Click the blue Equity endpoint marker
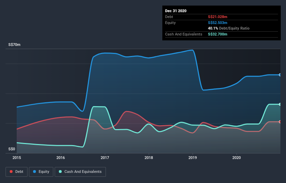This screenshot has height=183, width=286. point(280,75)
